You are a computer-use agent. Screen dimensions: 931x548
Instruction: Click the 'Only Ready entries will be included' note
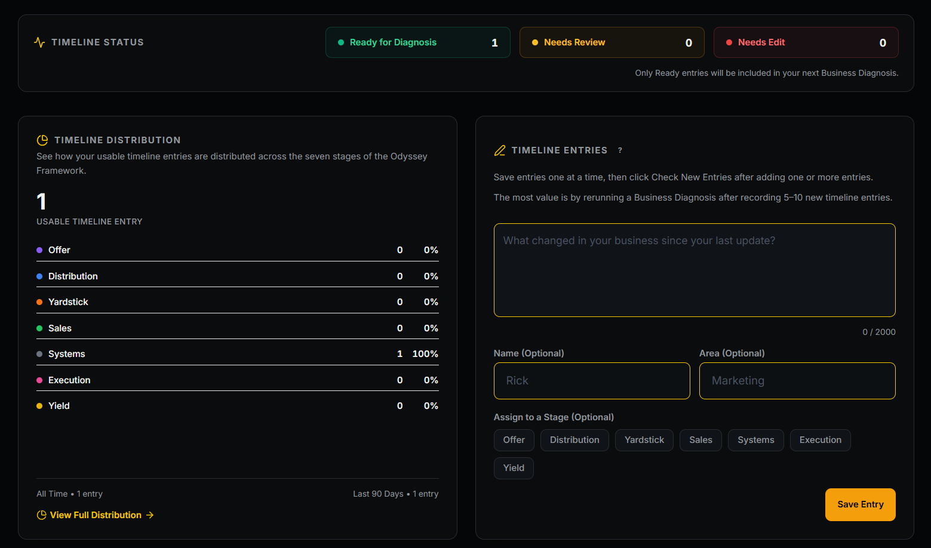pyautogui.click(x=767, y=73)
